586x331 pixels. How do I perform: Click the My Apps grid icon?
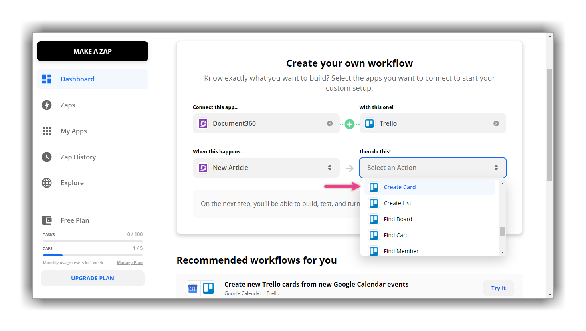pos(47,131)
